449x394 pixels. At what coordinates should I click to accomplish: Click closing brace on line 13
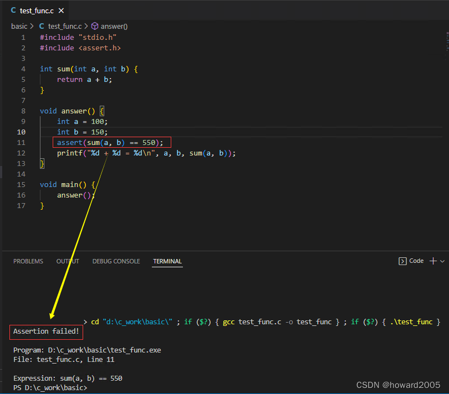[x=42, y=164]
